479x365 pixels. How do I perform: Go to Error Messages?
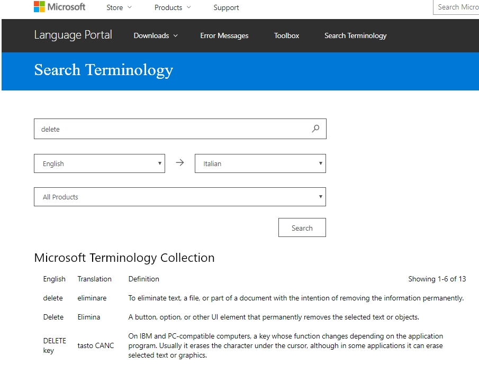pos(224,35)
